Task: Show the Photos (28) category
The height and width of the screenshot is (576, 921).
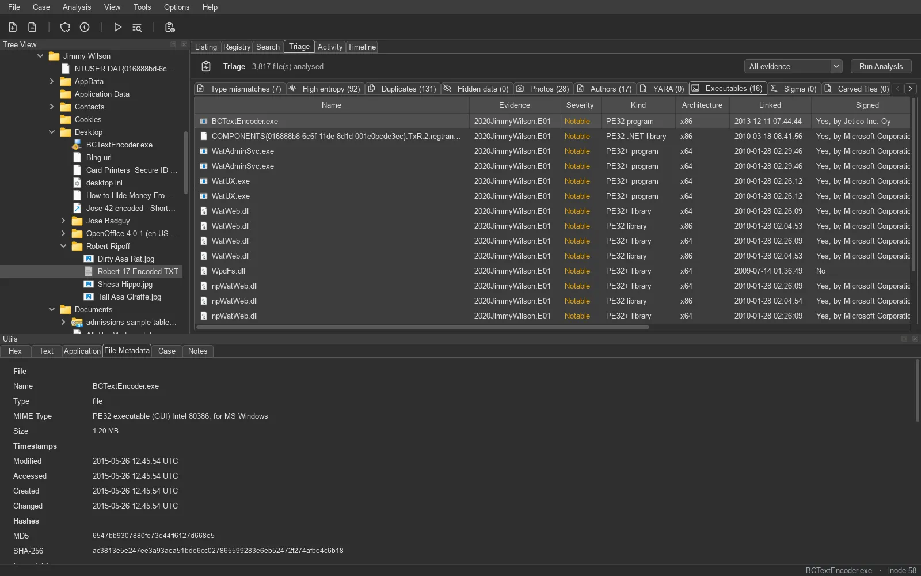Action: click(543, 89)
